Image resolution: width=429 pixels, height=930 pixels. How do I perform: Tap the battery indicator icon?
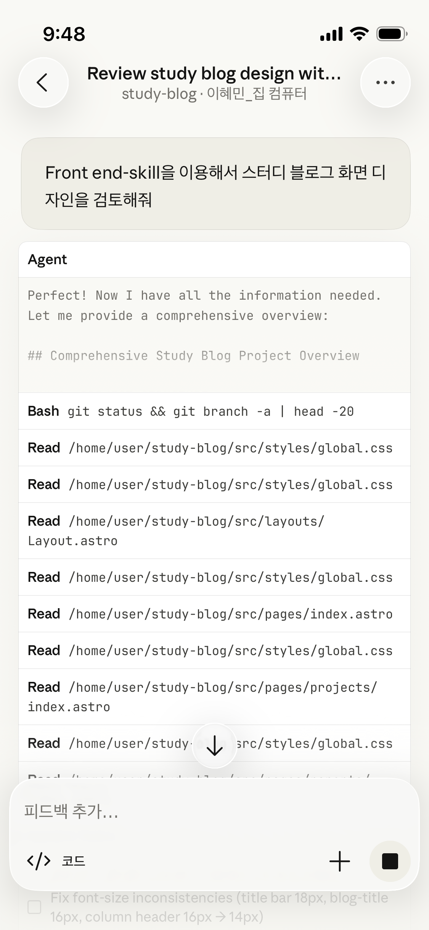[x=392, y=34]
